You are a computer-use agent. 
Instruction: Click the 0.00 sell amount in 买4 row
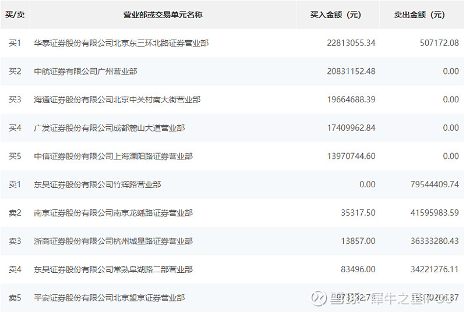[x=451, y=128]
